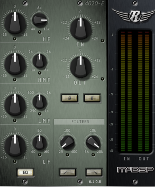This screenshot has width=155, height=187.
Task: Click the -12 mark on meter scale
Action: (112, 94)
